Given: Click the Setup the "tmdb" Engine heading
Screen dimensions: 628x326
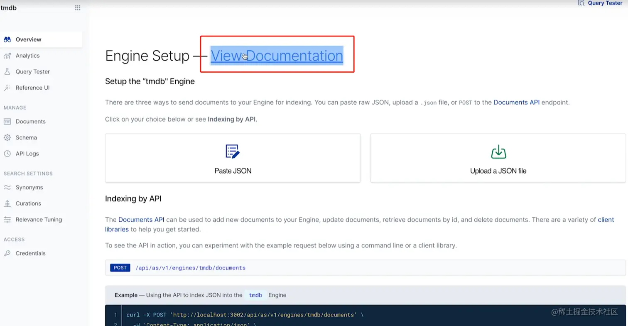Looking at the screenshot, I should [150, 81].
